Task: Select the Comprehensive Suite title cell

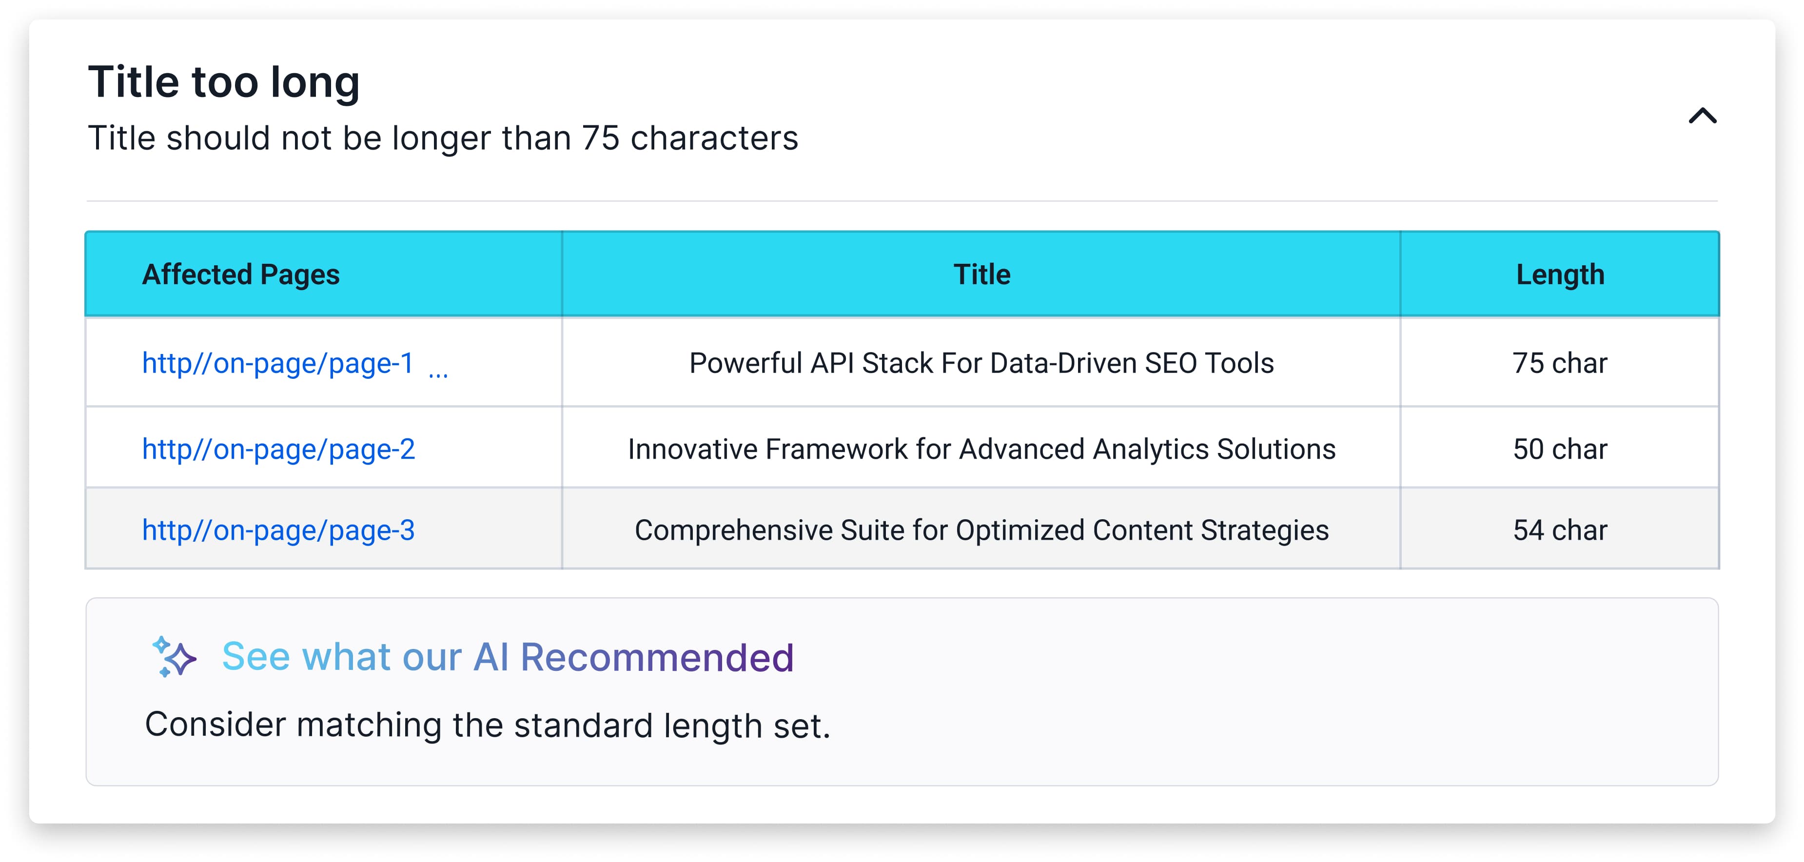Action: coord(981,530)
